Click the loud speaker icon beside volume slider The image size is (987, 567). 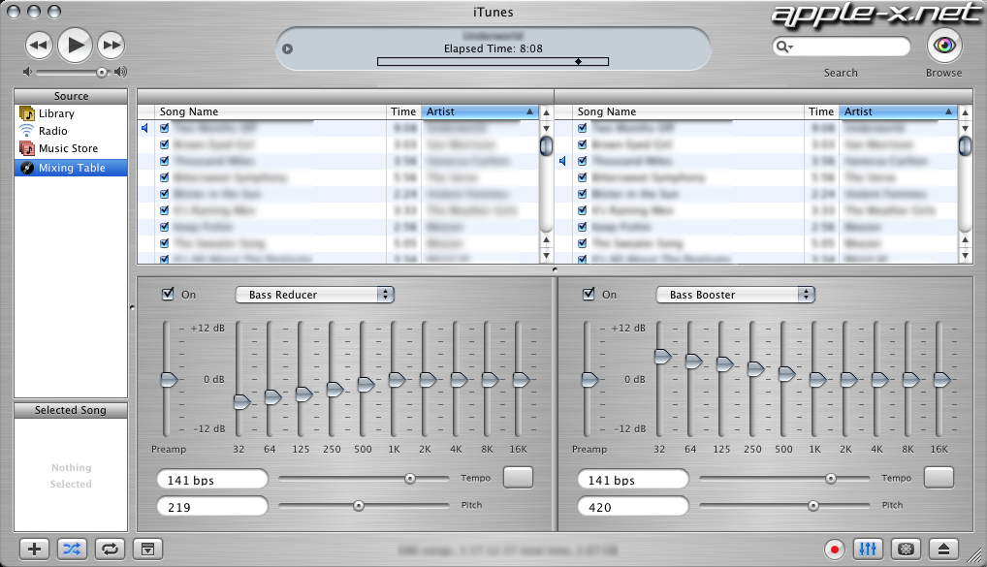[120, 73]
